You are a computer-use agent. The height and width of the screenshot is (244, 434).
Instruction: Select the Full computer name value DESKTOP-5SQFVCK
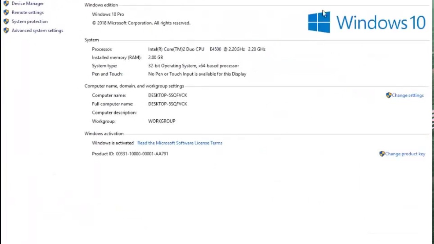click(x=167, y=104)
